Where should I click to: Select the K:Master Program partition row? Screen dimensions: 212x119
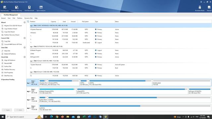coord(121,50)
